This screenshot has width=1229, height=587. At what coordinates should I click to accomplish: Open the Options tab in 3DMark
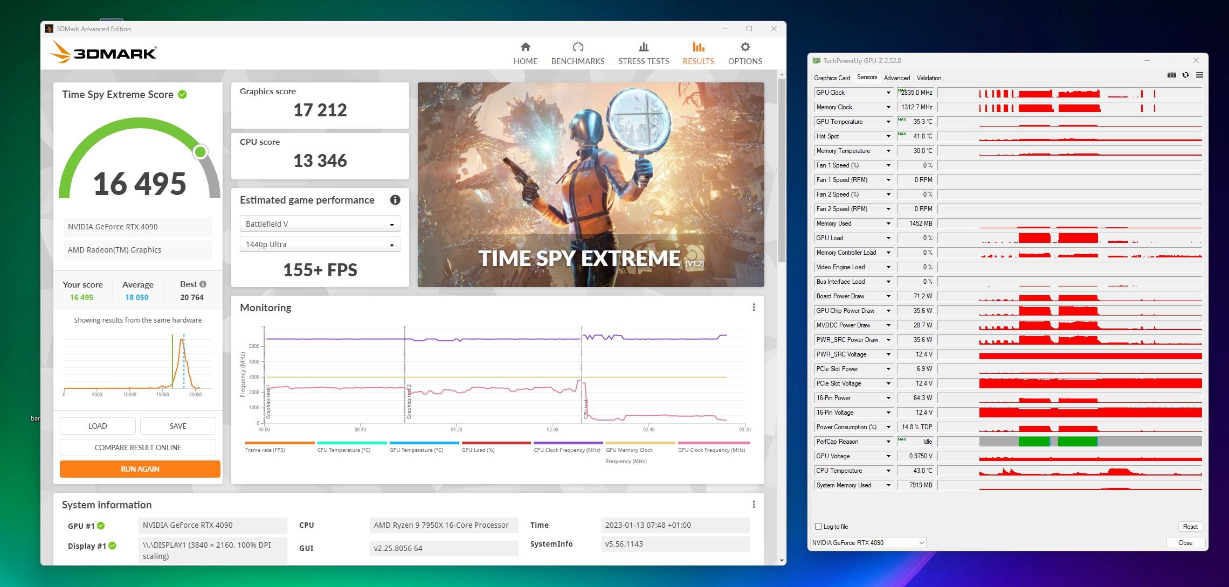tap(745, 54)
